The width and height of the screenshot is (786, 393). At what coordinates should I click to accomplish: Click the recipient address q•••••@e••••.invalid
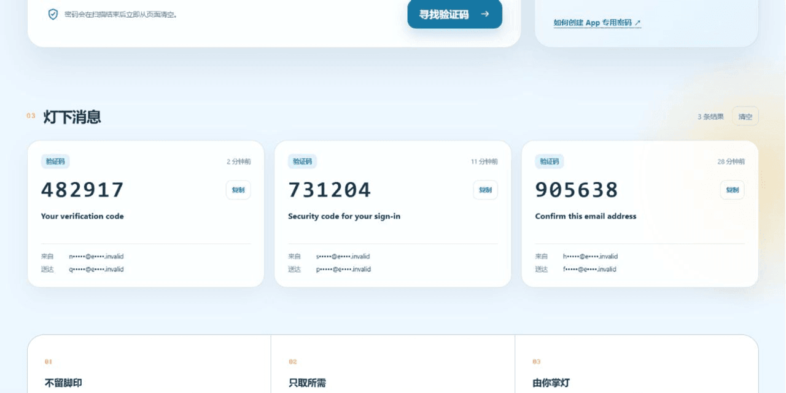click(x=96, y=270)
